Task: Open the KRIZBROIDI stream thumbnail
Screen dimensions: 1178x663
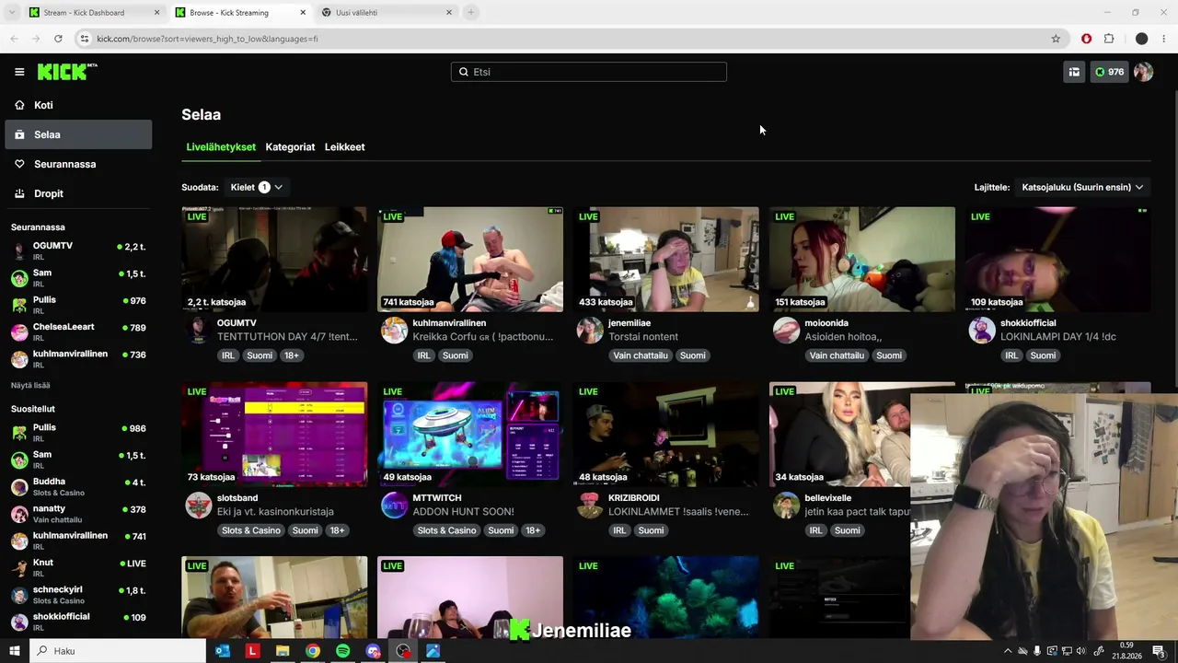Action: click(666, 435)
